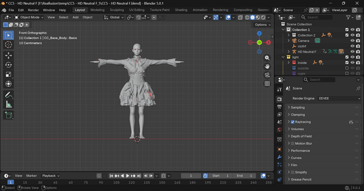Switch perspective/orthographic grid icon
364x191 pixels.
pos(267,83)
